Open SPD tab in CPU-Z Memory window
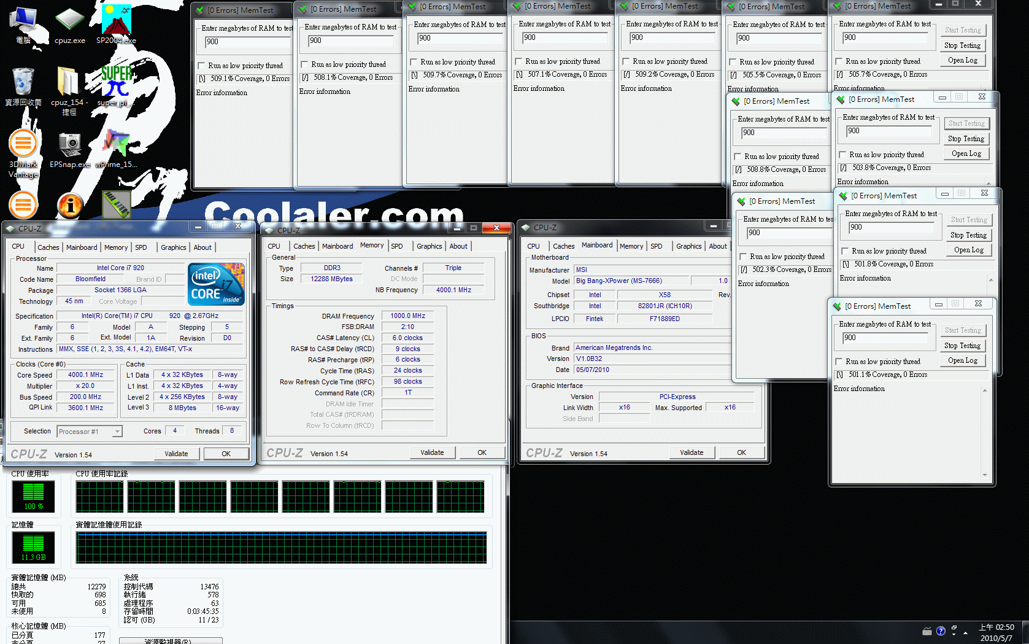The height and width of the screenshot is (644, 1029). (x=397, y=246)
